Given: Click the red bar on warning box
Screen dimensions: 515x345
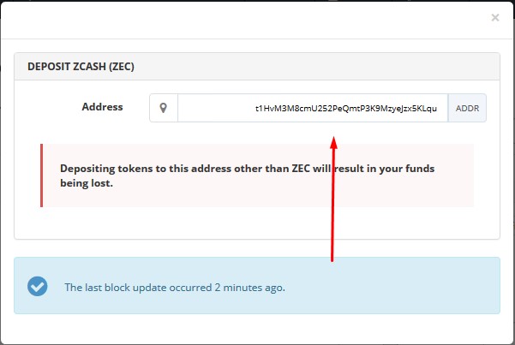Looking at the screenshot, I should click(x=41, y=175).
